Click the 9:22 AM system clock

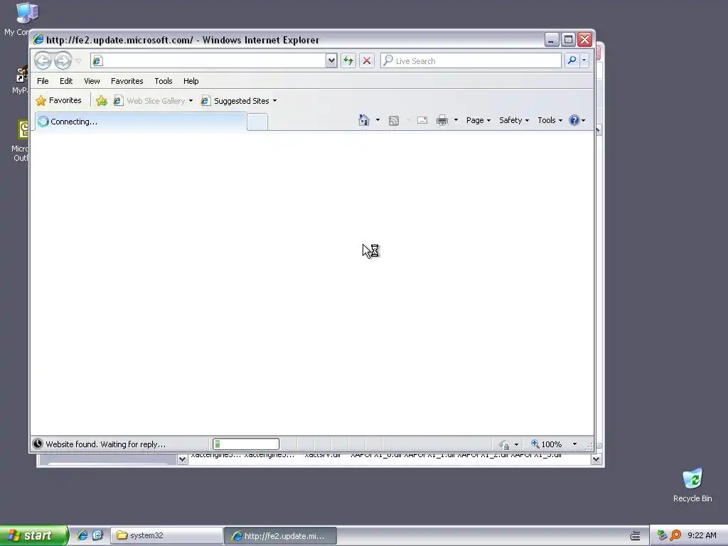click(702, 535)
